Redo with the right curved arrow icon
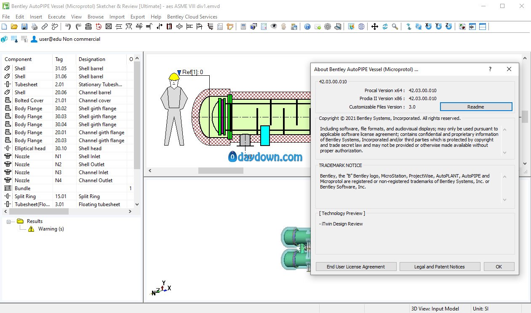This screenshot has height=313, width=531. pos(78,27)
